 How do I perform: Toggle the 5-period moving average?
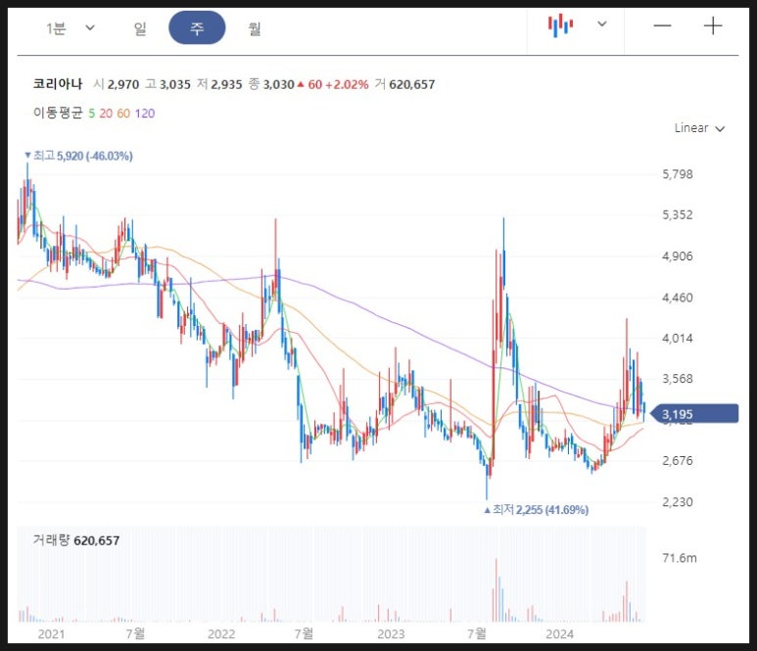click(91, 114)
